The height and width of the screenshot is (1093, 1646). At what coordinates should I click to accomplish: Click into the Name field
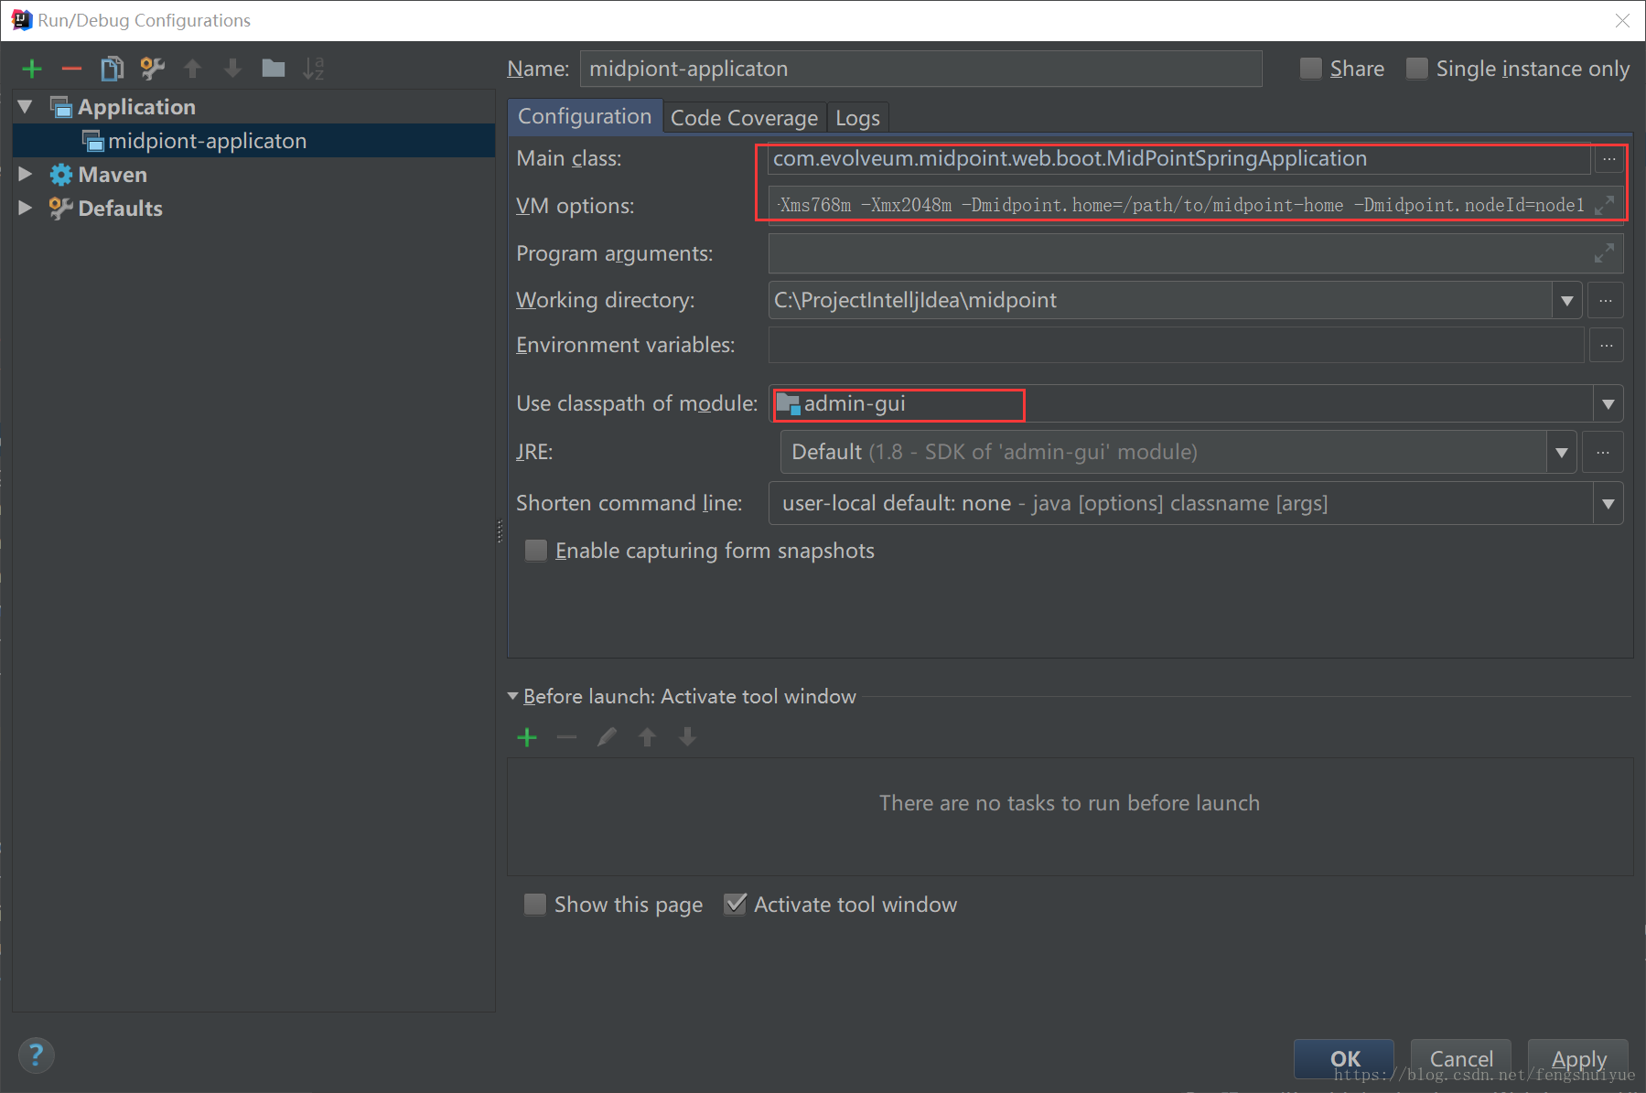point(920,69)
